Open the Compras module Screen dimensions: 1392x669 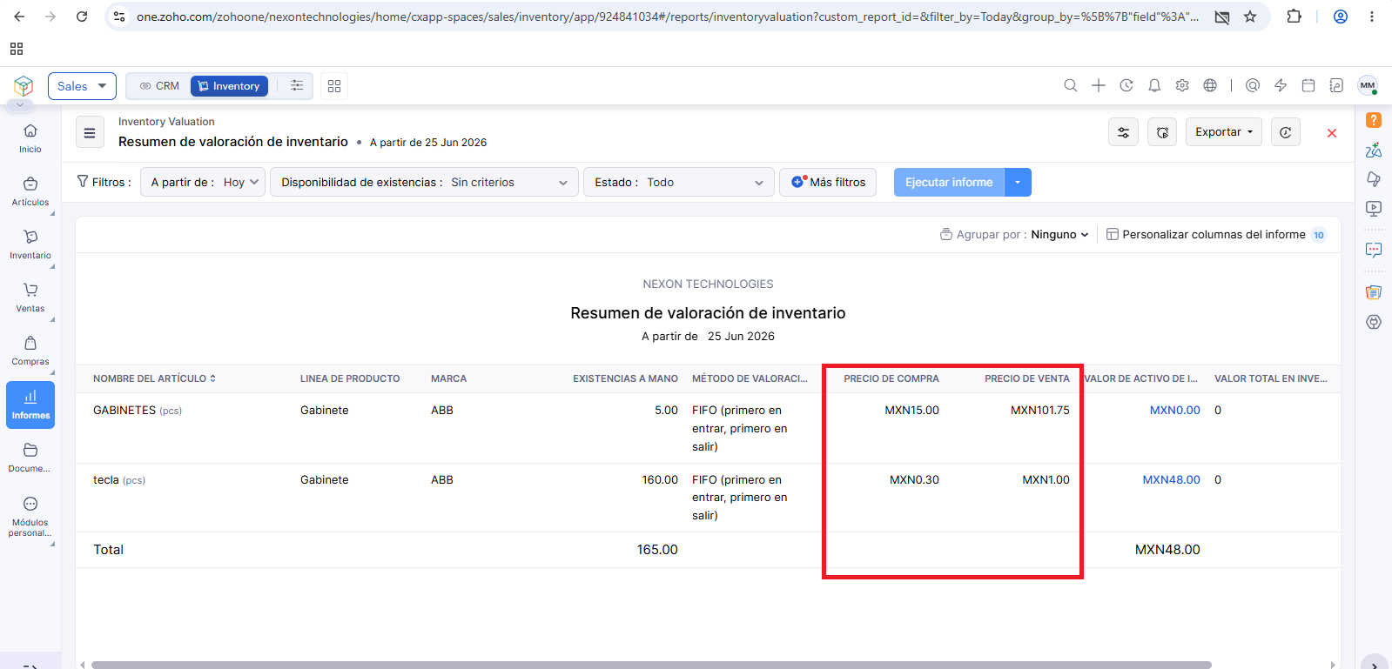(x=30, y=351)
